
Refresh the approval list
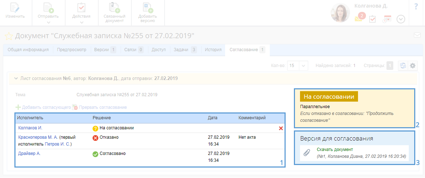click(x=403, y=65)
